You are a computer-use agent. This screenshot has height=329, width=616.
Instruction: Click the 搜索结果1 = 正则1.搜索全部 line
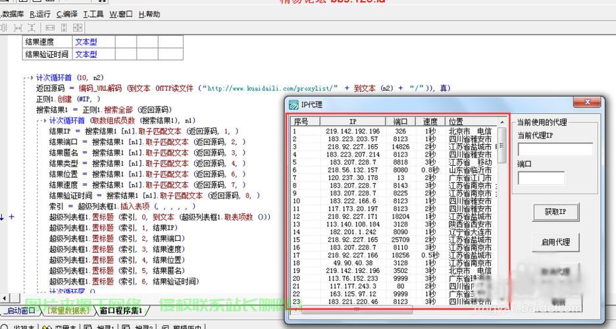click(104, 109)
